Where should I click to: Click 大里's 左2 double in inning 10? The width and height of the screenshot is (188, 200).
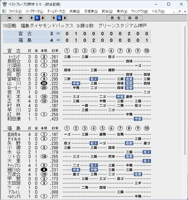tap(147, 161)
